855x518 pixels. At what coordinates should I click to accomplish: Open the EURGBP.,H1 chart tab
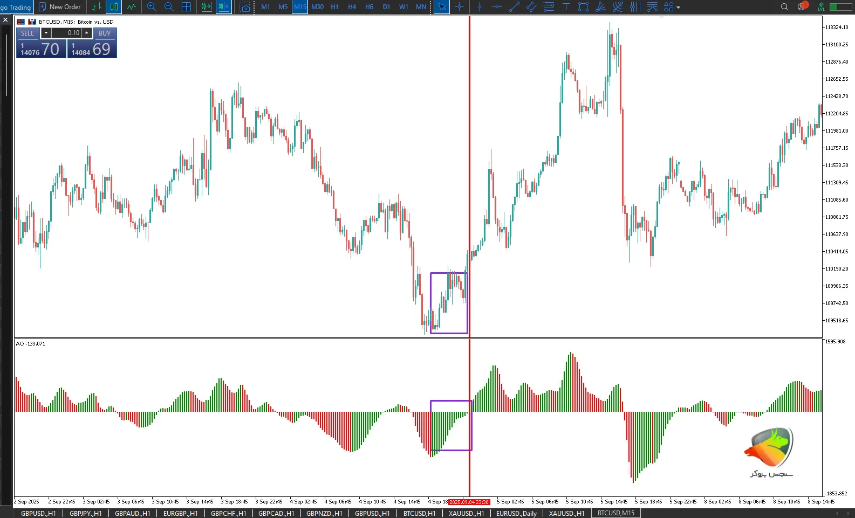click(180, 513)
